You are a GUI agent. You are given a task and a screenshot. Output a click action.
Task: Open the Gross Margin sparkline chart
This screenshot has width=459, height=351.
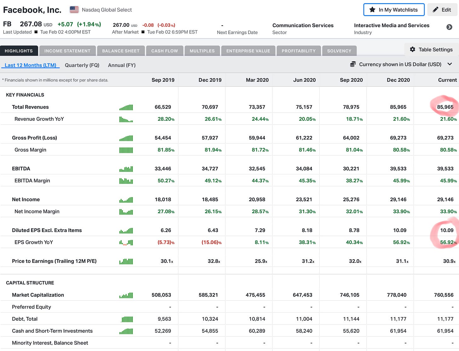pos(126,150)
